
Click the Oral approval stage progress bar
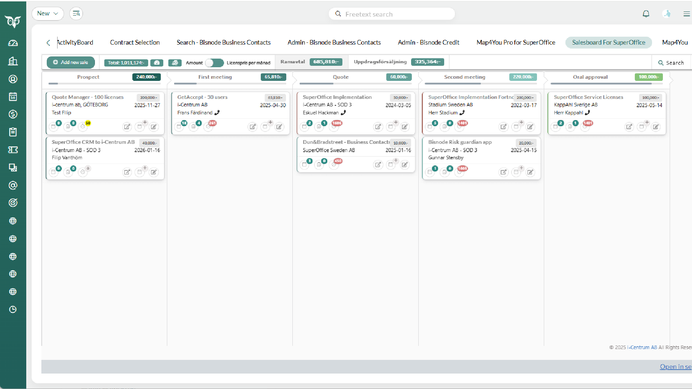click(x=606, y=84)
